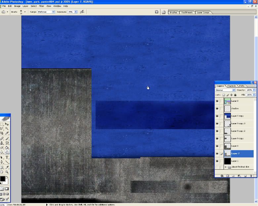Select the Crop tool
The image size is (258, 206).
click(x=2, y=133)
